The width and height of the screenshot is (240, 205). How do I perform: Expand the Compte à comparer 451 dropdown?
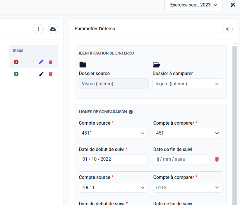point(188,133)
